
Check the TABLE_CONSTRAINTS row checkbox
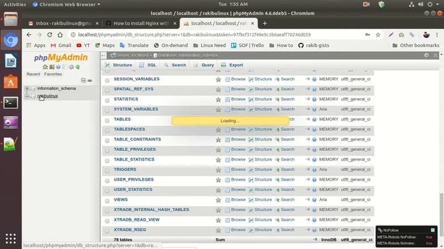pyautogui.click(x=108, y=140)
